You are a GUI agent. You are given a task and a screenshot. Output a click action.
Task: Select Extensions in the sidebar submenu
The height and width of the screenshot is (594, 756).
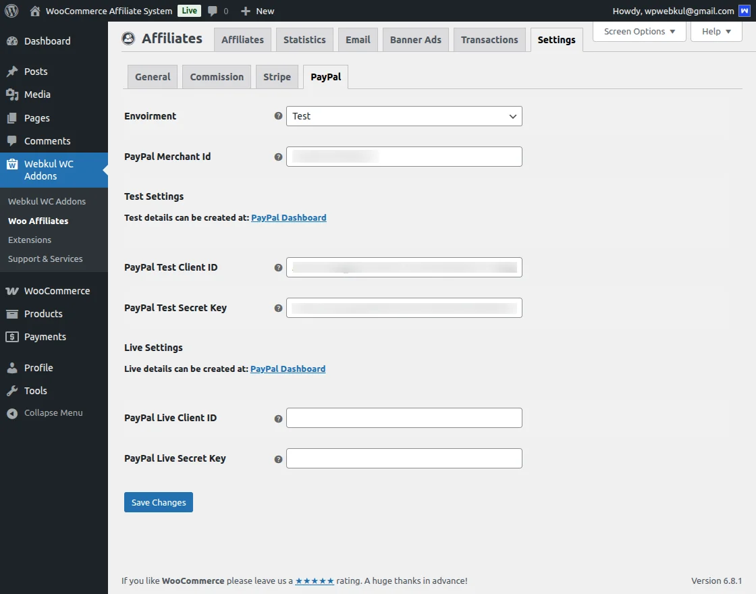pyautogui.click(x=30, y=240)
